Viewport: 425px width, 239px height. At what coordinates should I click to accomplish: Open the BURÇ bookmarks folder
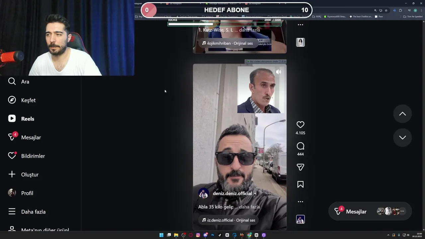[x=317, y=17]
